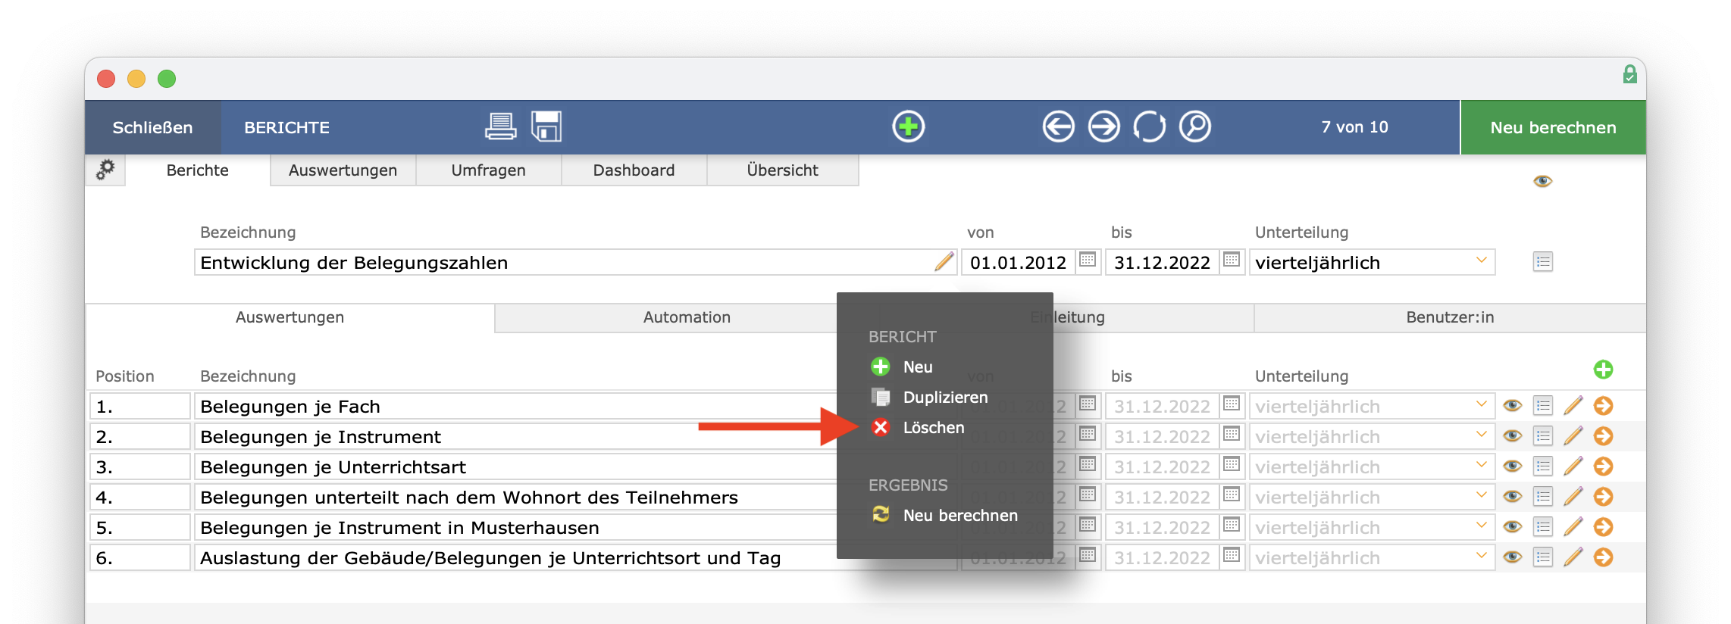1731x624 pixels.
Task: Open the gear settings icon
Action: point(105,170)
